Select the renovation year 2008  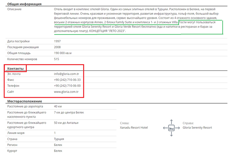click(x=57, y=47)
